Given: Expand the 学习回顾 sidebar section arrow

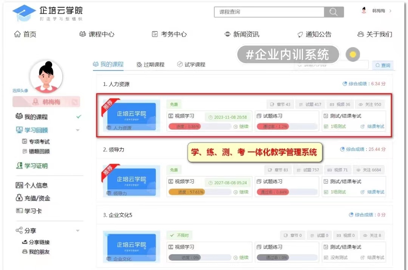Looking at the screenshot, I should (78, 130).
